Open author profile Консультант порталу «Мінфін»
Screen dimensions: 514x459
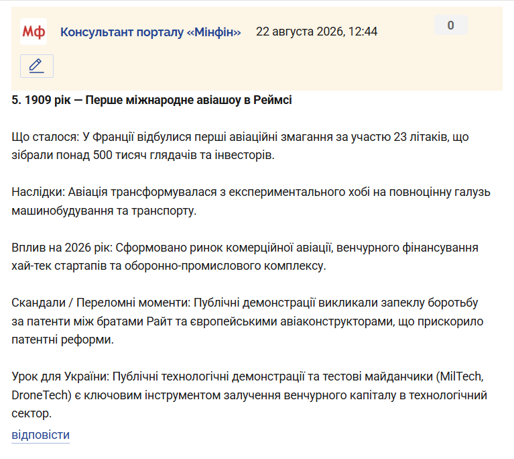pyautogui.click(x=151, y=32)
